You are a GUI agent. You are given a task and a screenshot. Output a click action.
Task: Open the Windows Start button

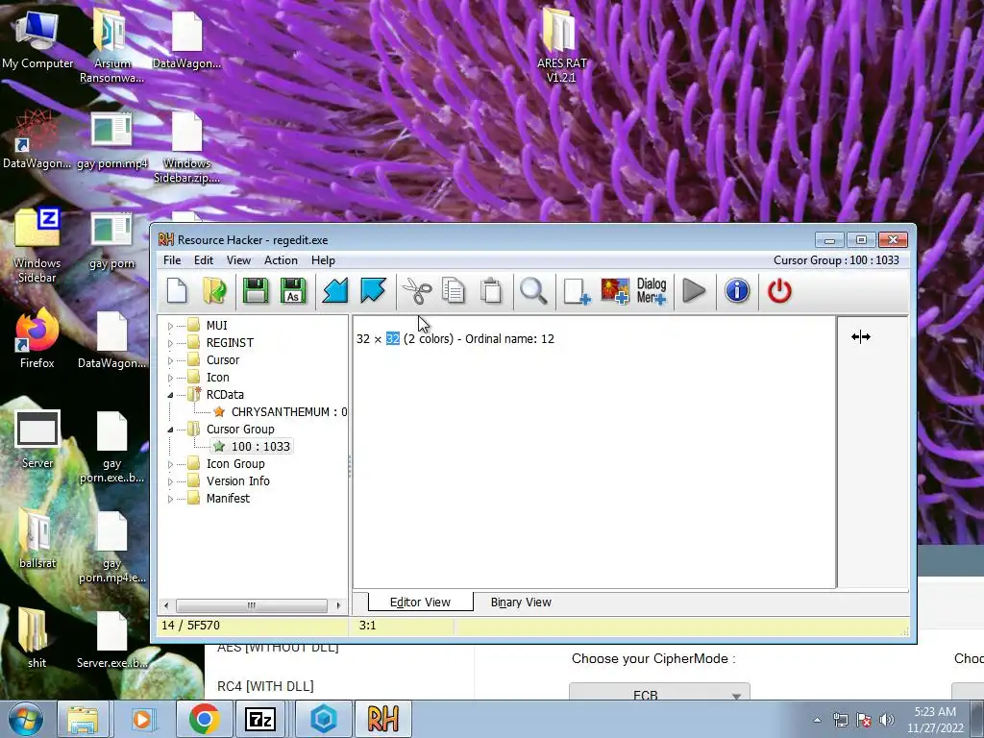(25, 719)
